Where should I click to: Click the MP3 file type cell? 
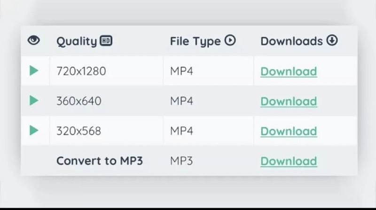click(181, 161)
